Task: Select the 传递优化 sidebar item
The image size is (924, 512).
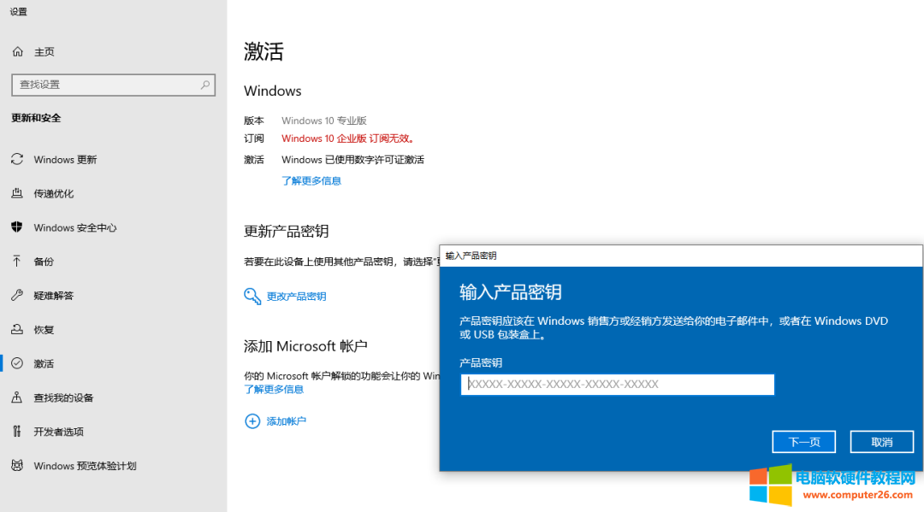Action: (x=56, y=193)
